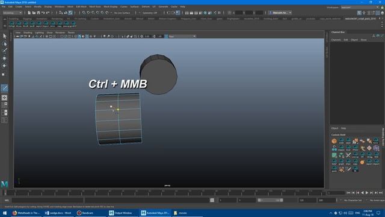Click orange sphere icon in Custom Shelf
Image resolution: width=385 pixels, height=217 pixels.
pyautogui.click(x=362, y=162)
